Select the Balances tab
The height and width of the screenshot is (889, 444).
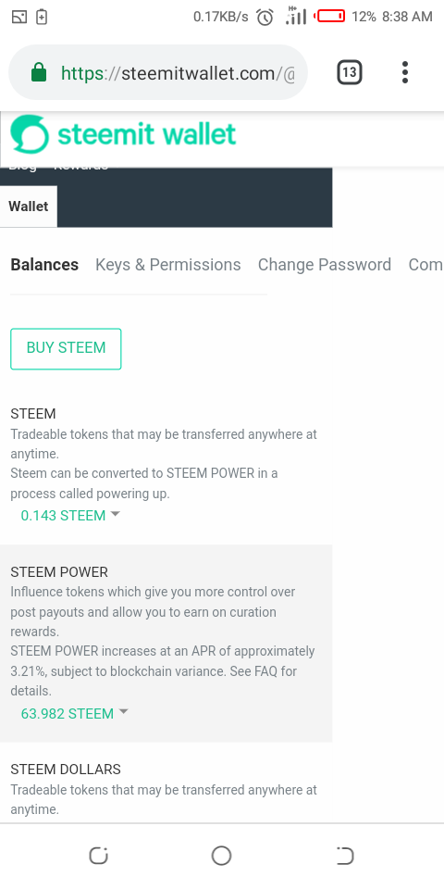point(44,265)
